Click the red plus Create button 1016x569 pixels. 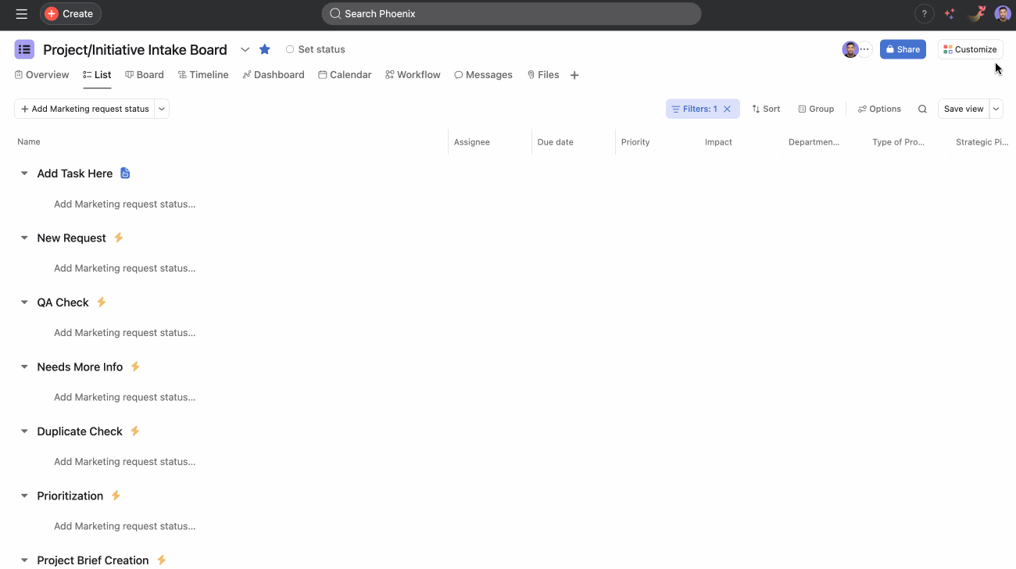tap(70, 13)
